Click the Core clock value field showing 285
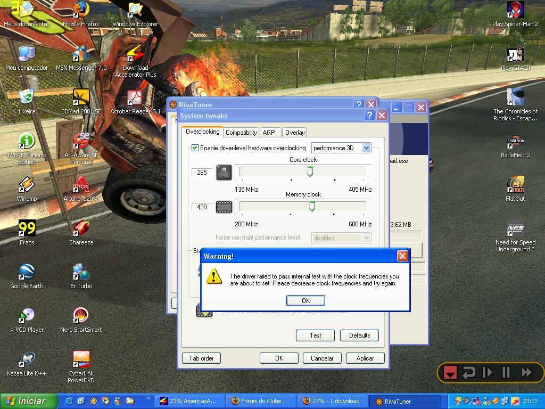The height and width of the screenshot is (409, 545). coord(202,172)
